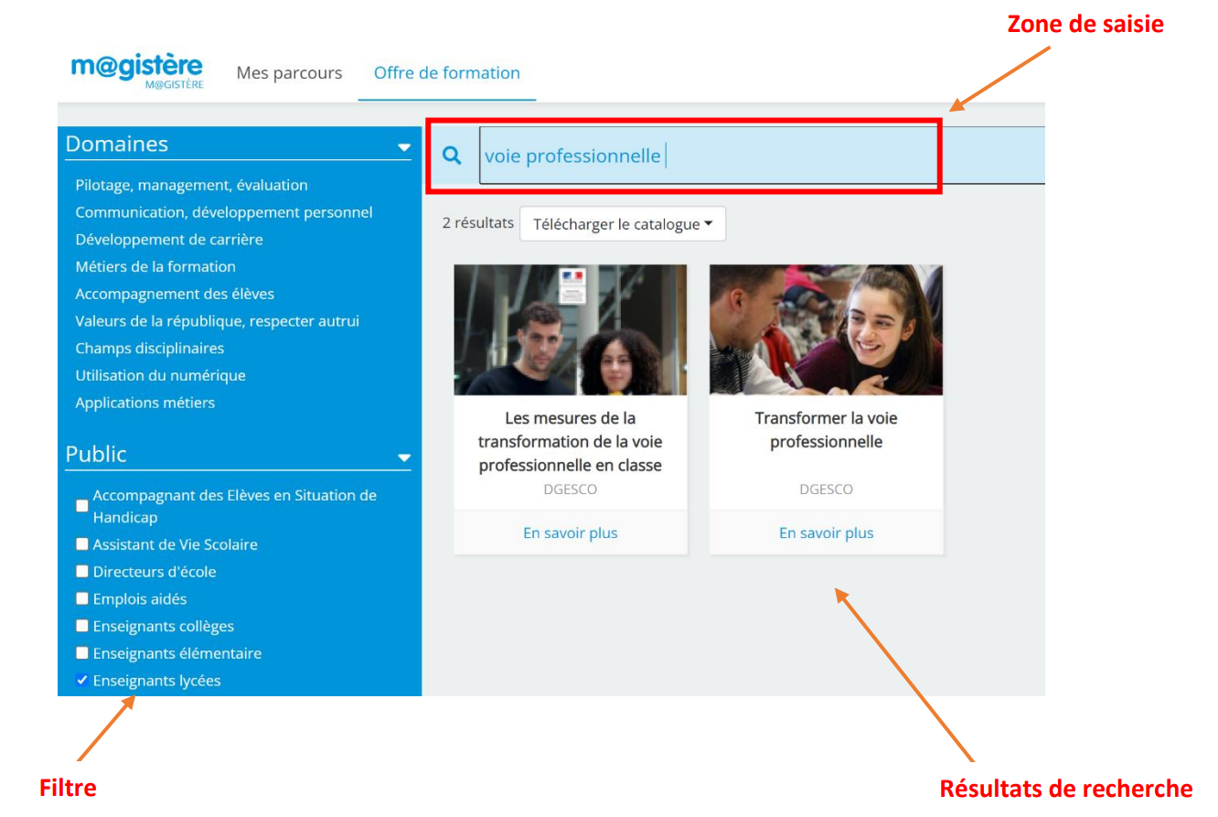Select Utilisation du numérique domain

pos(160,375)
